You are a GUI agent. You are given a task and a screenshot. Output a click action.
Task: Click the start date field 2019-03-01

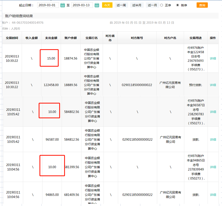point(48,5)
